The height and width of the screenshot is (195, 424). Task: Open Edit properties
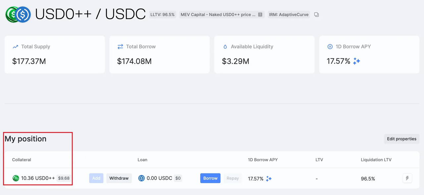(401, 139)
